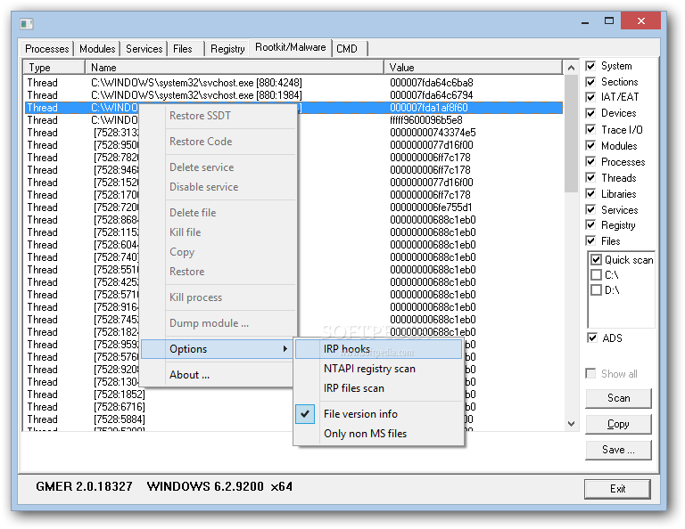The image size is (685, 529).
Task: Toggle the Registry scan checkbox
Action: (590, 225)
